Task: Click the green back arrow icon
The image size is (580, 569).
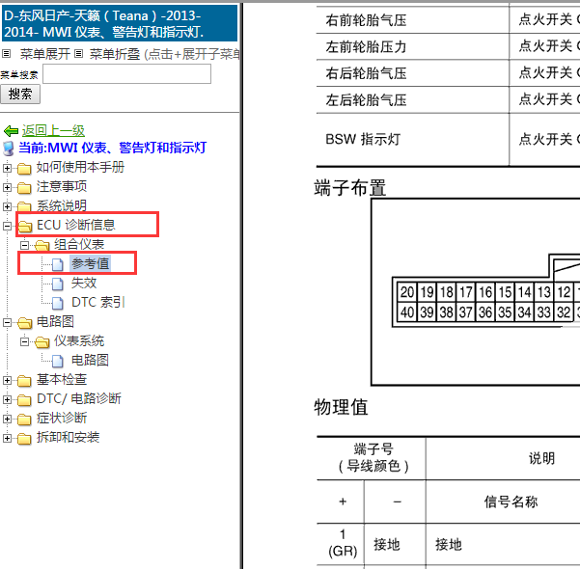Action: (11, 131)
